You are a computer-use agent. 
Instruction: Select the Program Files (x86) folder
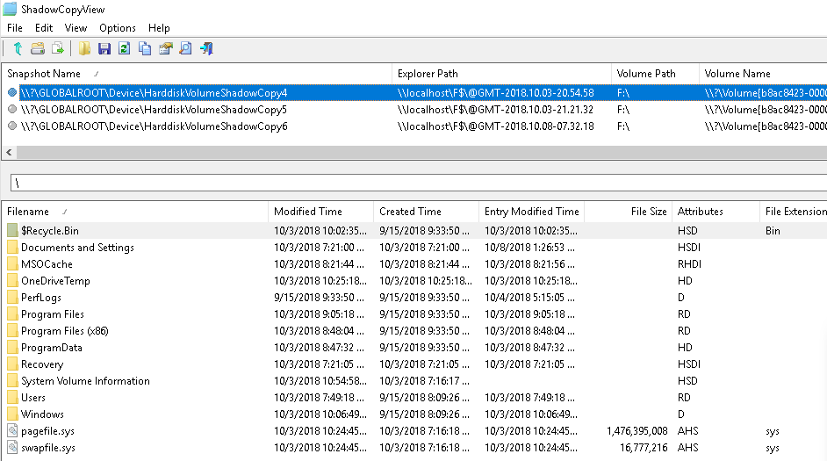tap(65, 331)
